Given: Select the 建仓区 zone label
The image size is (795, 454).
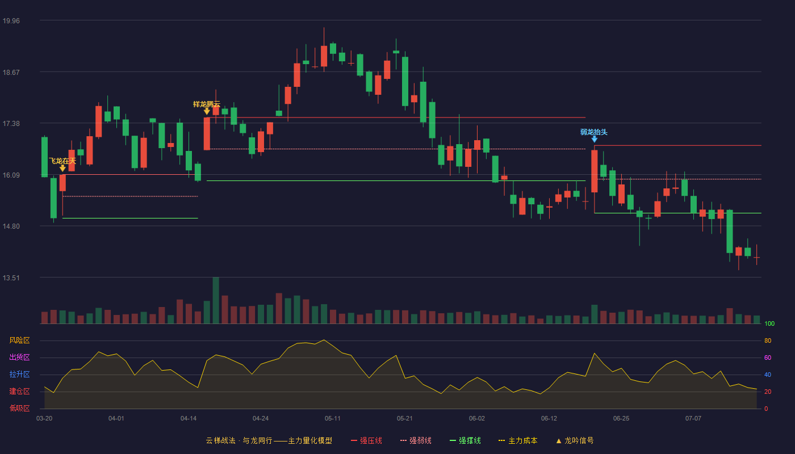Looking at the screenshot, I should pyautogui.click(x=19, y=392).
